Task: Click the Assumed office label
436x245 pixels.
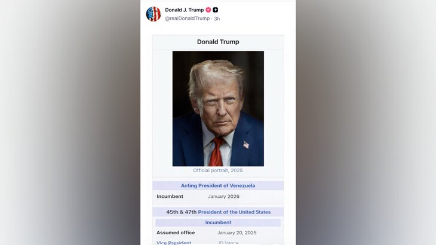Action: 176,233
